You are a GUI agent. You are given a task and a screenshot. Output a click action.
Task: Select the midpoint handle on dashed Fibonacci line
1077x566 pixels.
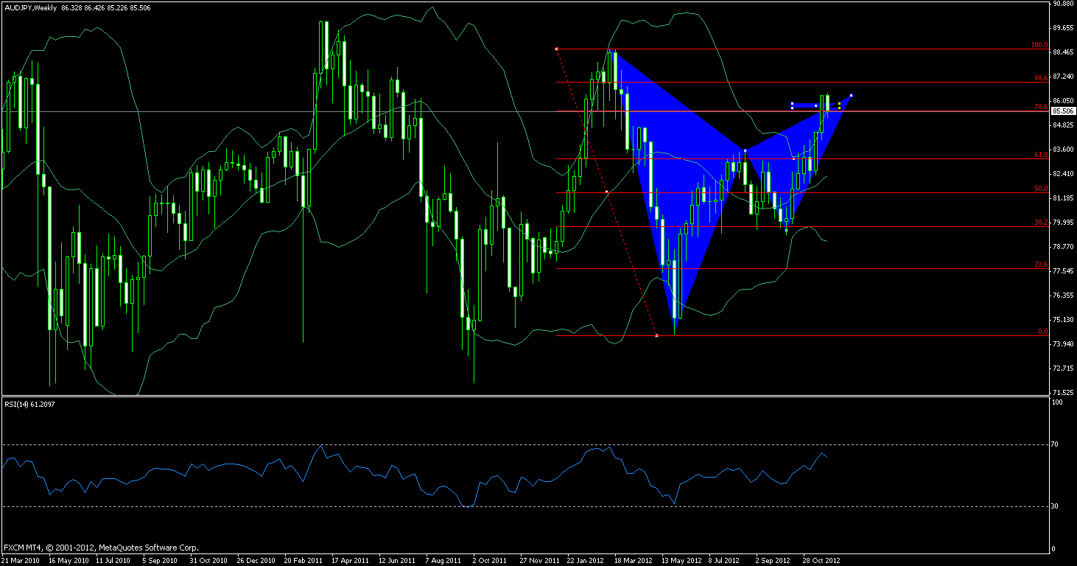606,192
